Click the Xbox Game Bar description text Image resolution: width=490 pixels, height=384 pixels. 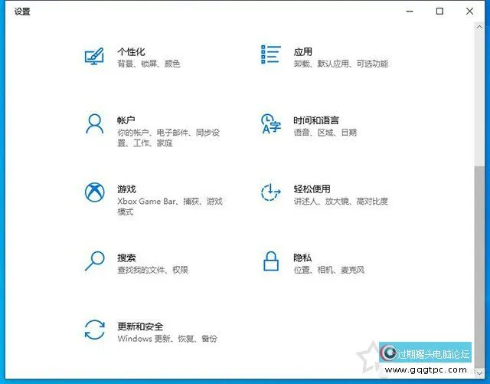click(170, 206)
